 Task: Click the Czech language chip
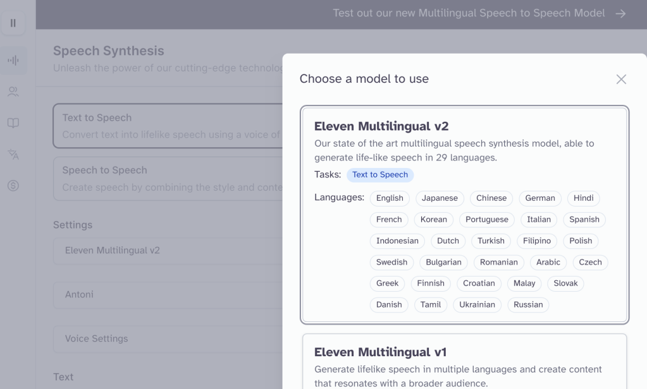click(x=591, y=263)
